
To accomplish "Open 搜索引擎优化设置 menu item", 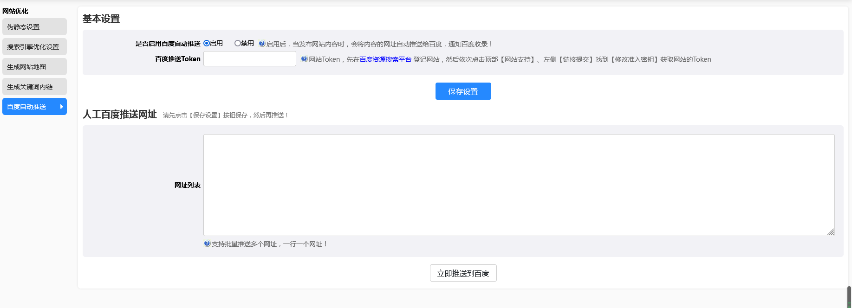I will [x=34, y=47].
